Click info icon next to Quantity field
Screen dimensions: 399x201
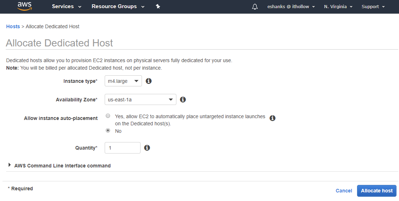(x=147, y=148)
